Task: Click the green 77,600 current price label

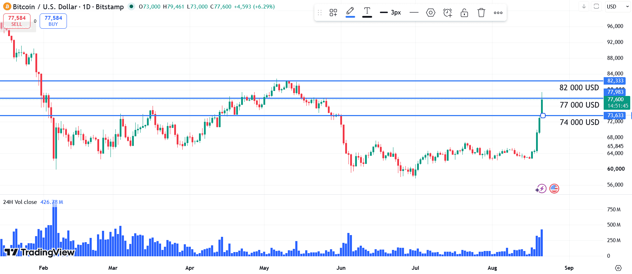Action: point(617,103)
